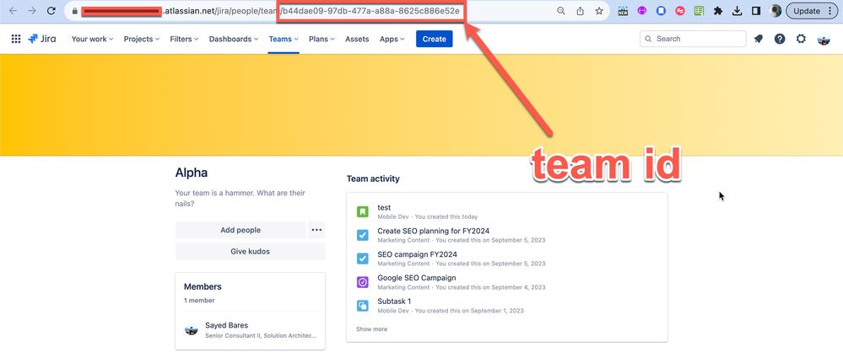Click task icon for Create SEO planning
The image size is (843, 352).
click(363, 235)
